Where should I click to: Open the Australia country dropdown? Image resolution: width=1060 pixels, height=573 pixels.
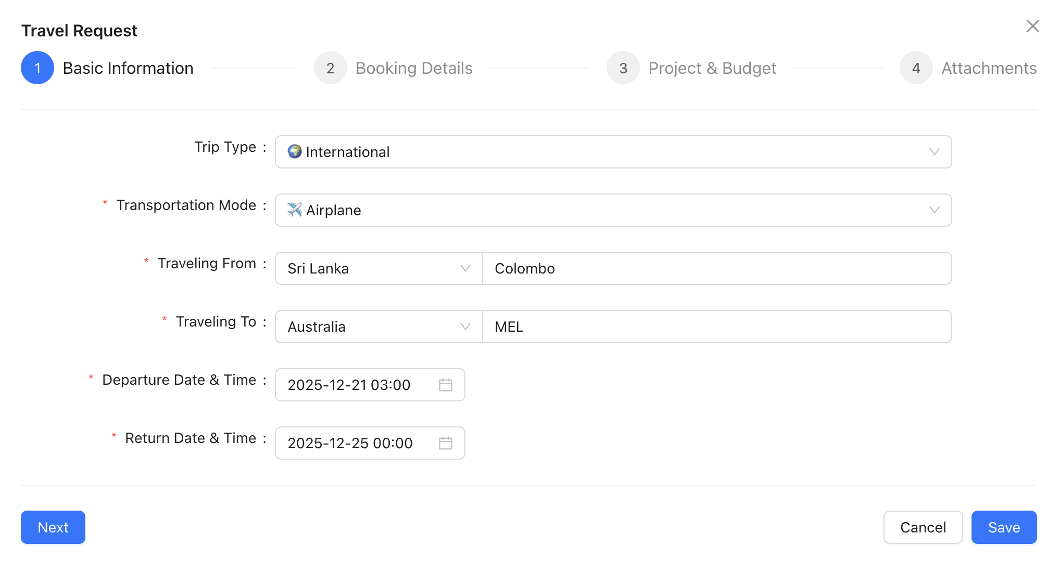pos(378,327)
